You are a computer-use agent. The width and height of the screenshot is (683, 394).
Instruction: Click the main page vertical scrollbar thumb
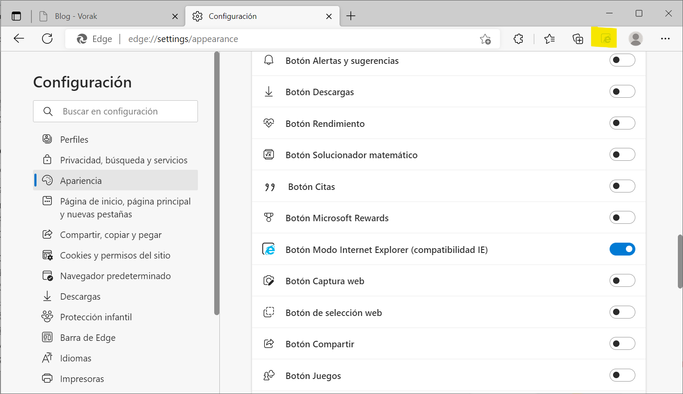click(680, 262)
